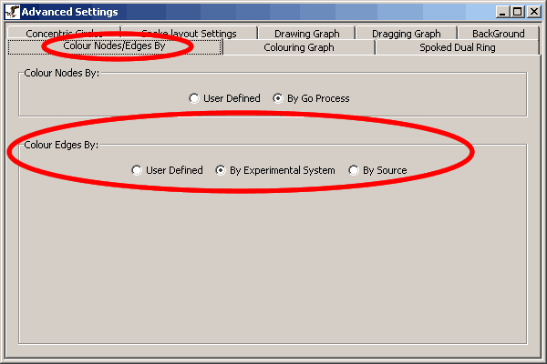
Task: Select User Defined for colouring edges
Action: pos(137,170)
